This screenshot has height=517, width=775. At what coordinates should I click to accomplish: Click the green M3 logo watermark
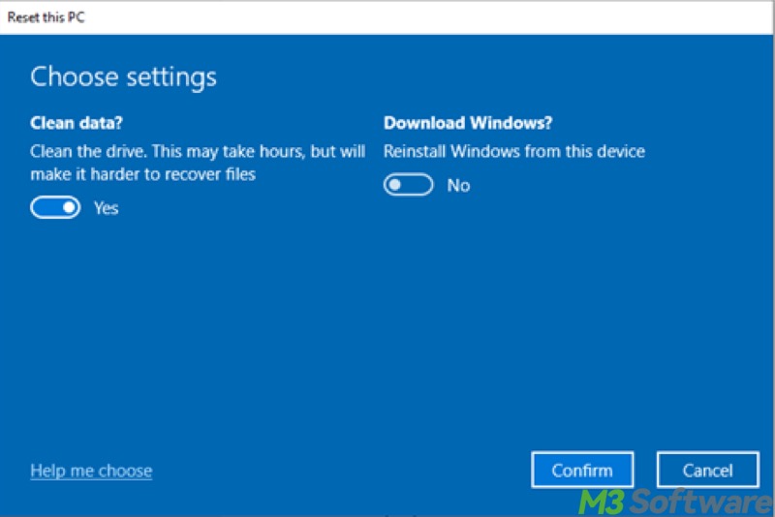(604, 502)
